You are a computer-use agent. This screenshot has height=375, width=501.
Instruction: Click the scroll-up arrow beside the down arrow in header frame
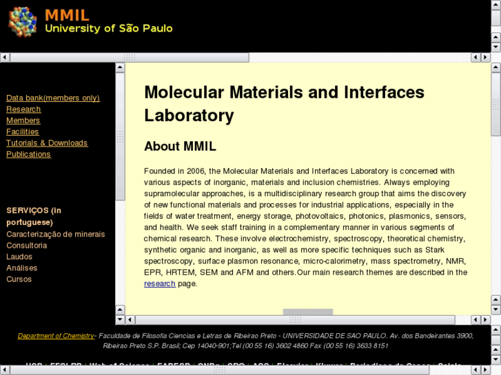(496, 37)
